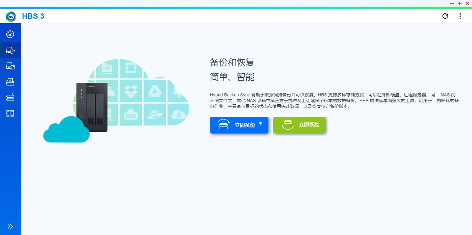Click the HBS 3 title text

[x=33, y=16]
